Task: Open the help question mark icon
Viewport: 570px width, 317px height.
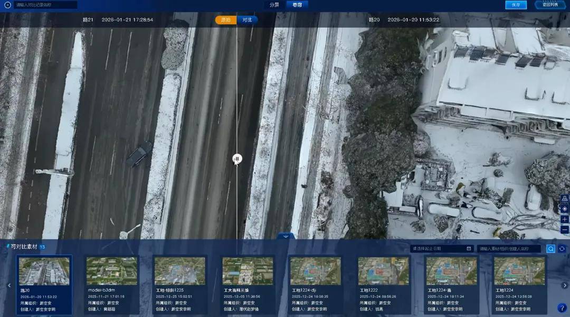Action: click(562, 308)
